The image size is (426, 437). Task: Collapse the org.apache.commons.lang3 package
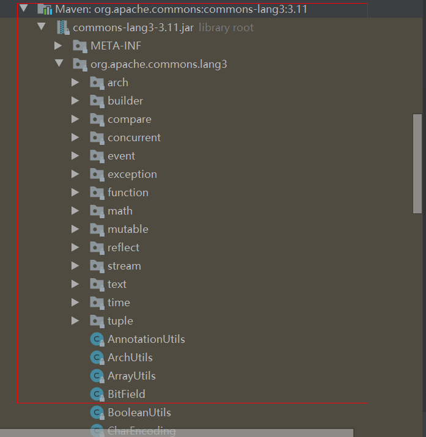click(59, 64)
